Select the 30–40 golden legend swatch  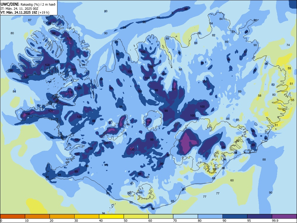pyautogui.click(x=87, y=216)
